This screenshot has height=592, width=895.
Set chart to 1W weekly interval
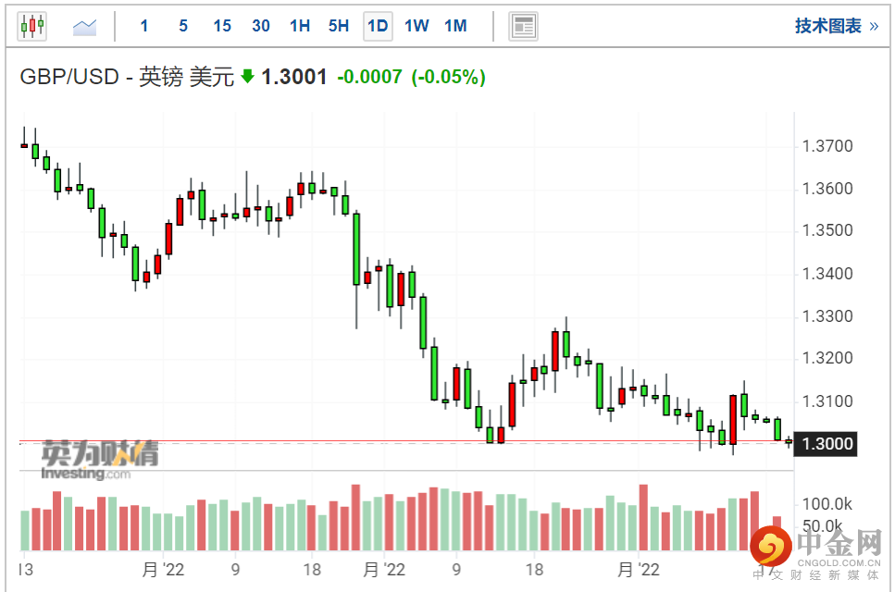(416, 26)
